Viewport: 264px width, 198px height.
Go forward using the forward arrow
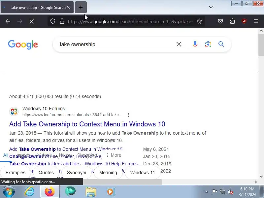click(20, 21)
